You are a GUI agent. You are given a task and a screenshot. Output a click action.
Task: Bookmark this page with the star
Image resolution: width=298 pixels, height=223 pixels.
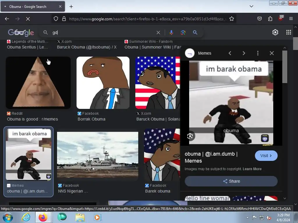click(x=231, y=19)
